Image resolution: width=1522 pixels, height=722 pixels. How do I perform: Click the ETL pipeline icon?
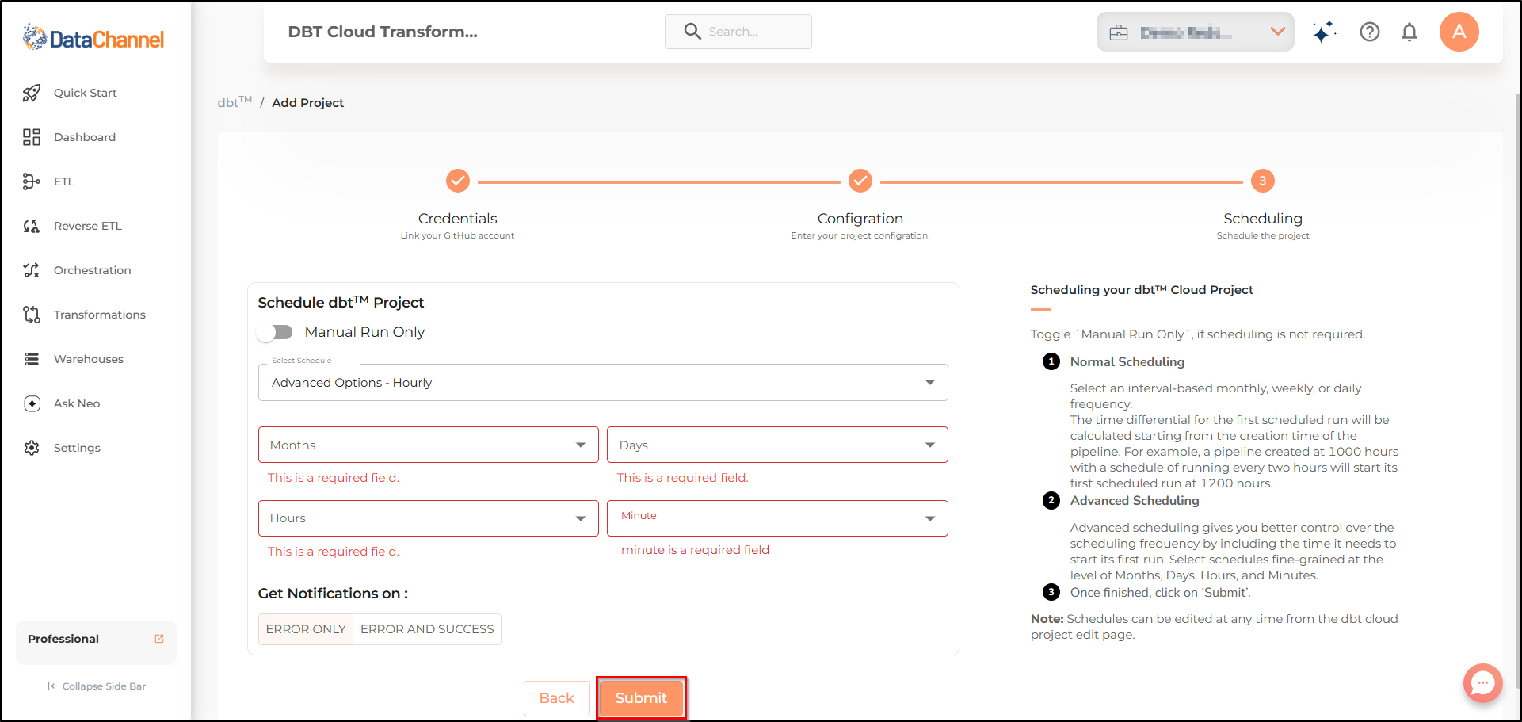click(x=32, y=181)
